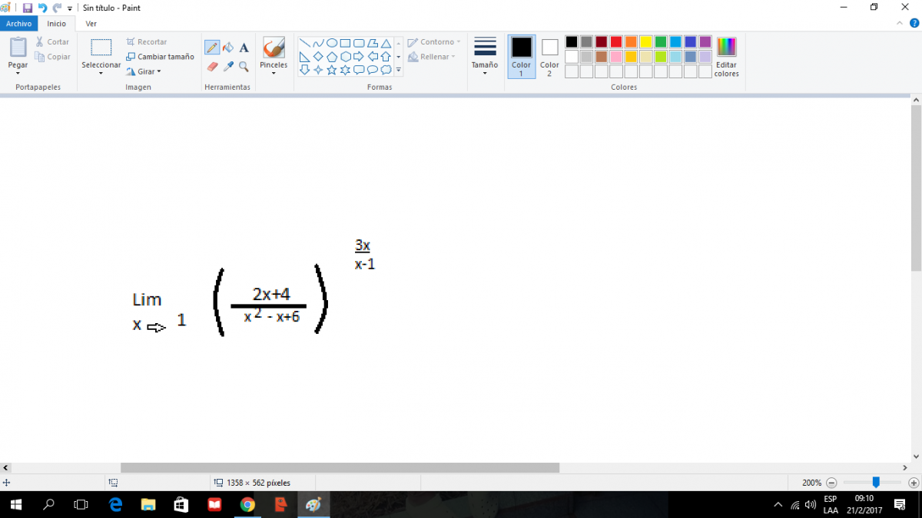Pick the red color swatch
Image resolution: width=922 pixels, height=518 pixels.
(616, 42)
